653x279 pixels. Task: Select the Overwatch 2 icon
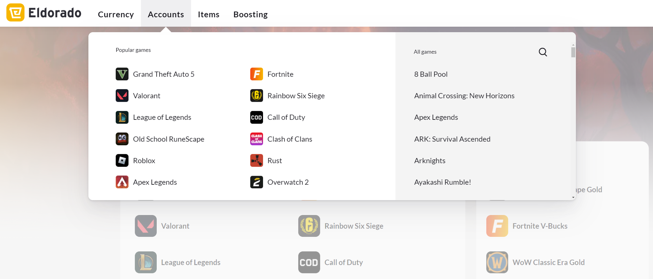click(256, 182)
